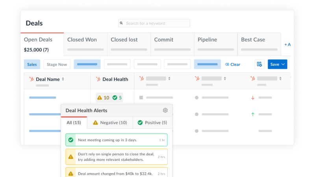
Task: Click the check icon in Positive tab
Action: coord(140,123)
